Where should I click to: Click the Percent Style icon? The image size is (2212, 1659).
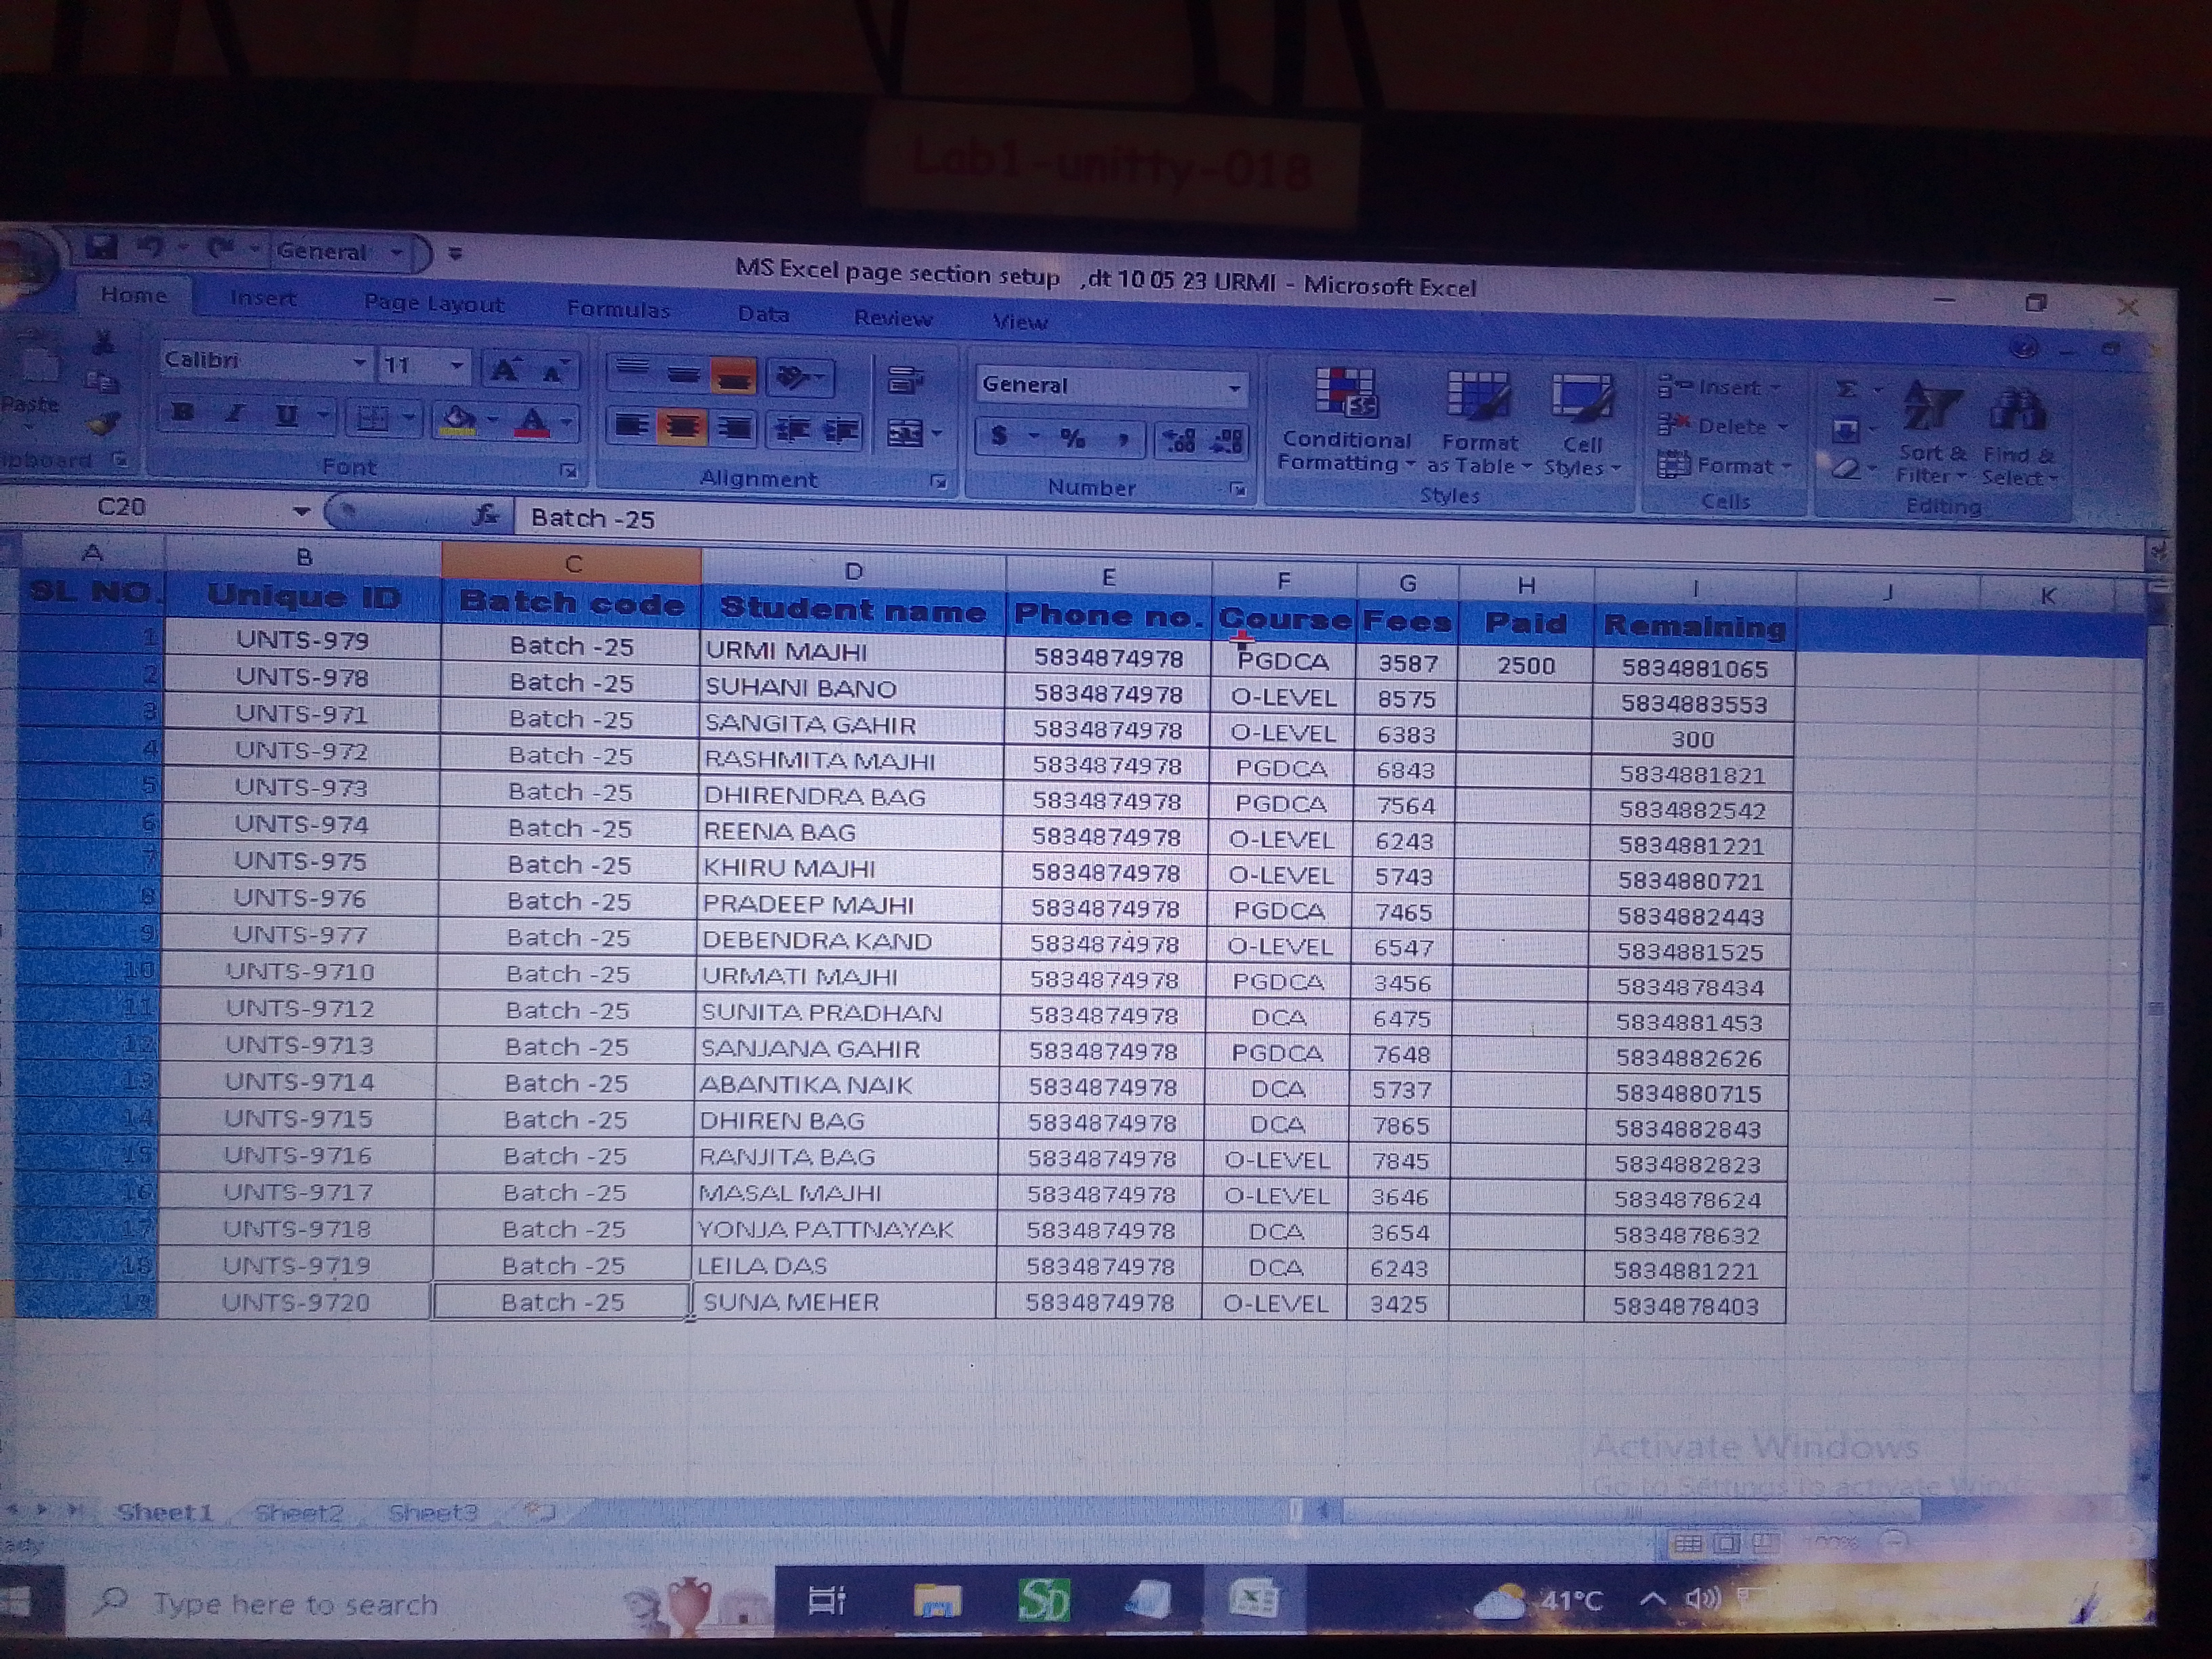(x=1073, y=438)
